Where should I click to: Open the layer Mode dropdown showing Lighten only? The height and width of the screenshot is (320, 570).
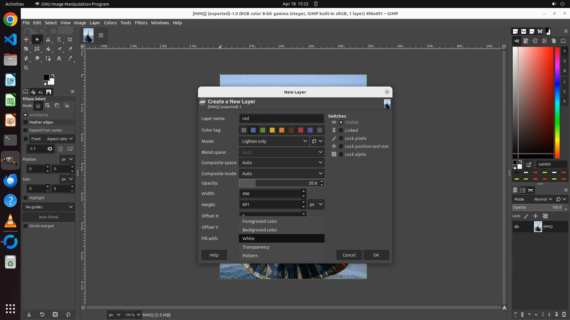pos(274,141)
